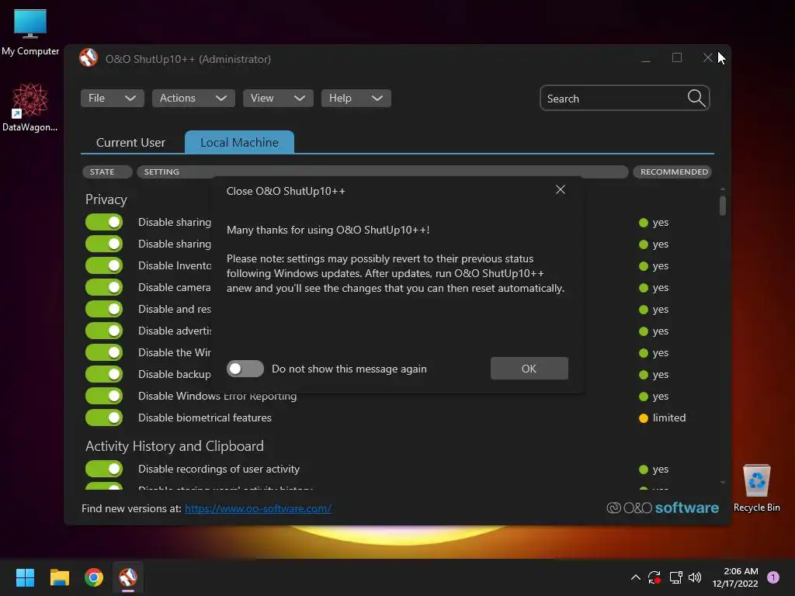Launch Google Chrome from taskbar

pyautogui.click(x=94, y=577)
